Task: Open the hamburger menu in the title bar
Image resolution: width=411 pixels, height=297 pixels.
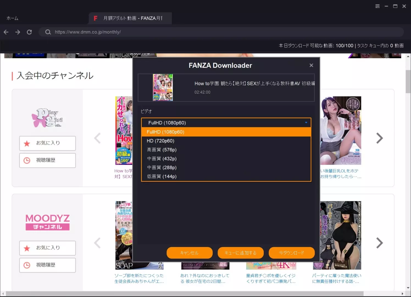Action: pos(377,6)
